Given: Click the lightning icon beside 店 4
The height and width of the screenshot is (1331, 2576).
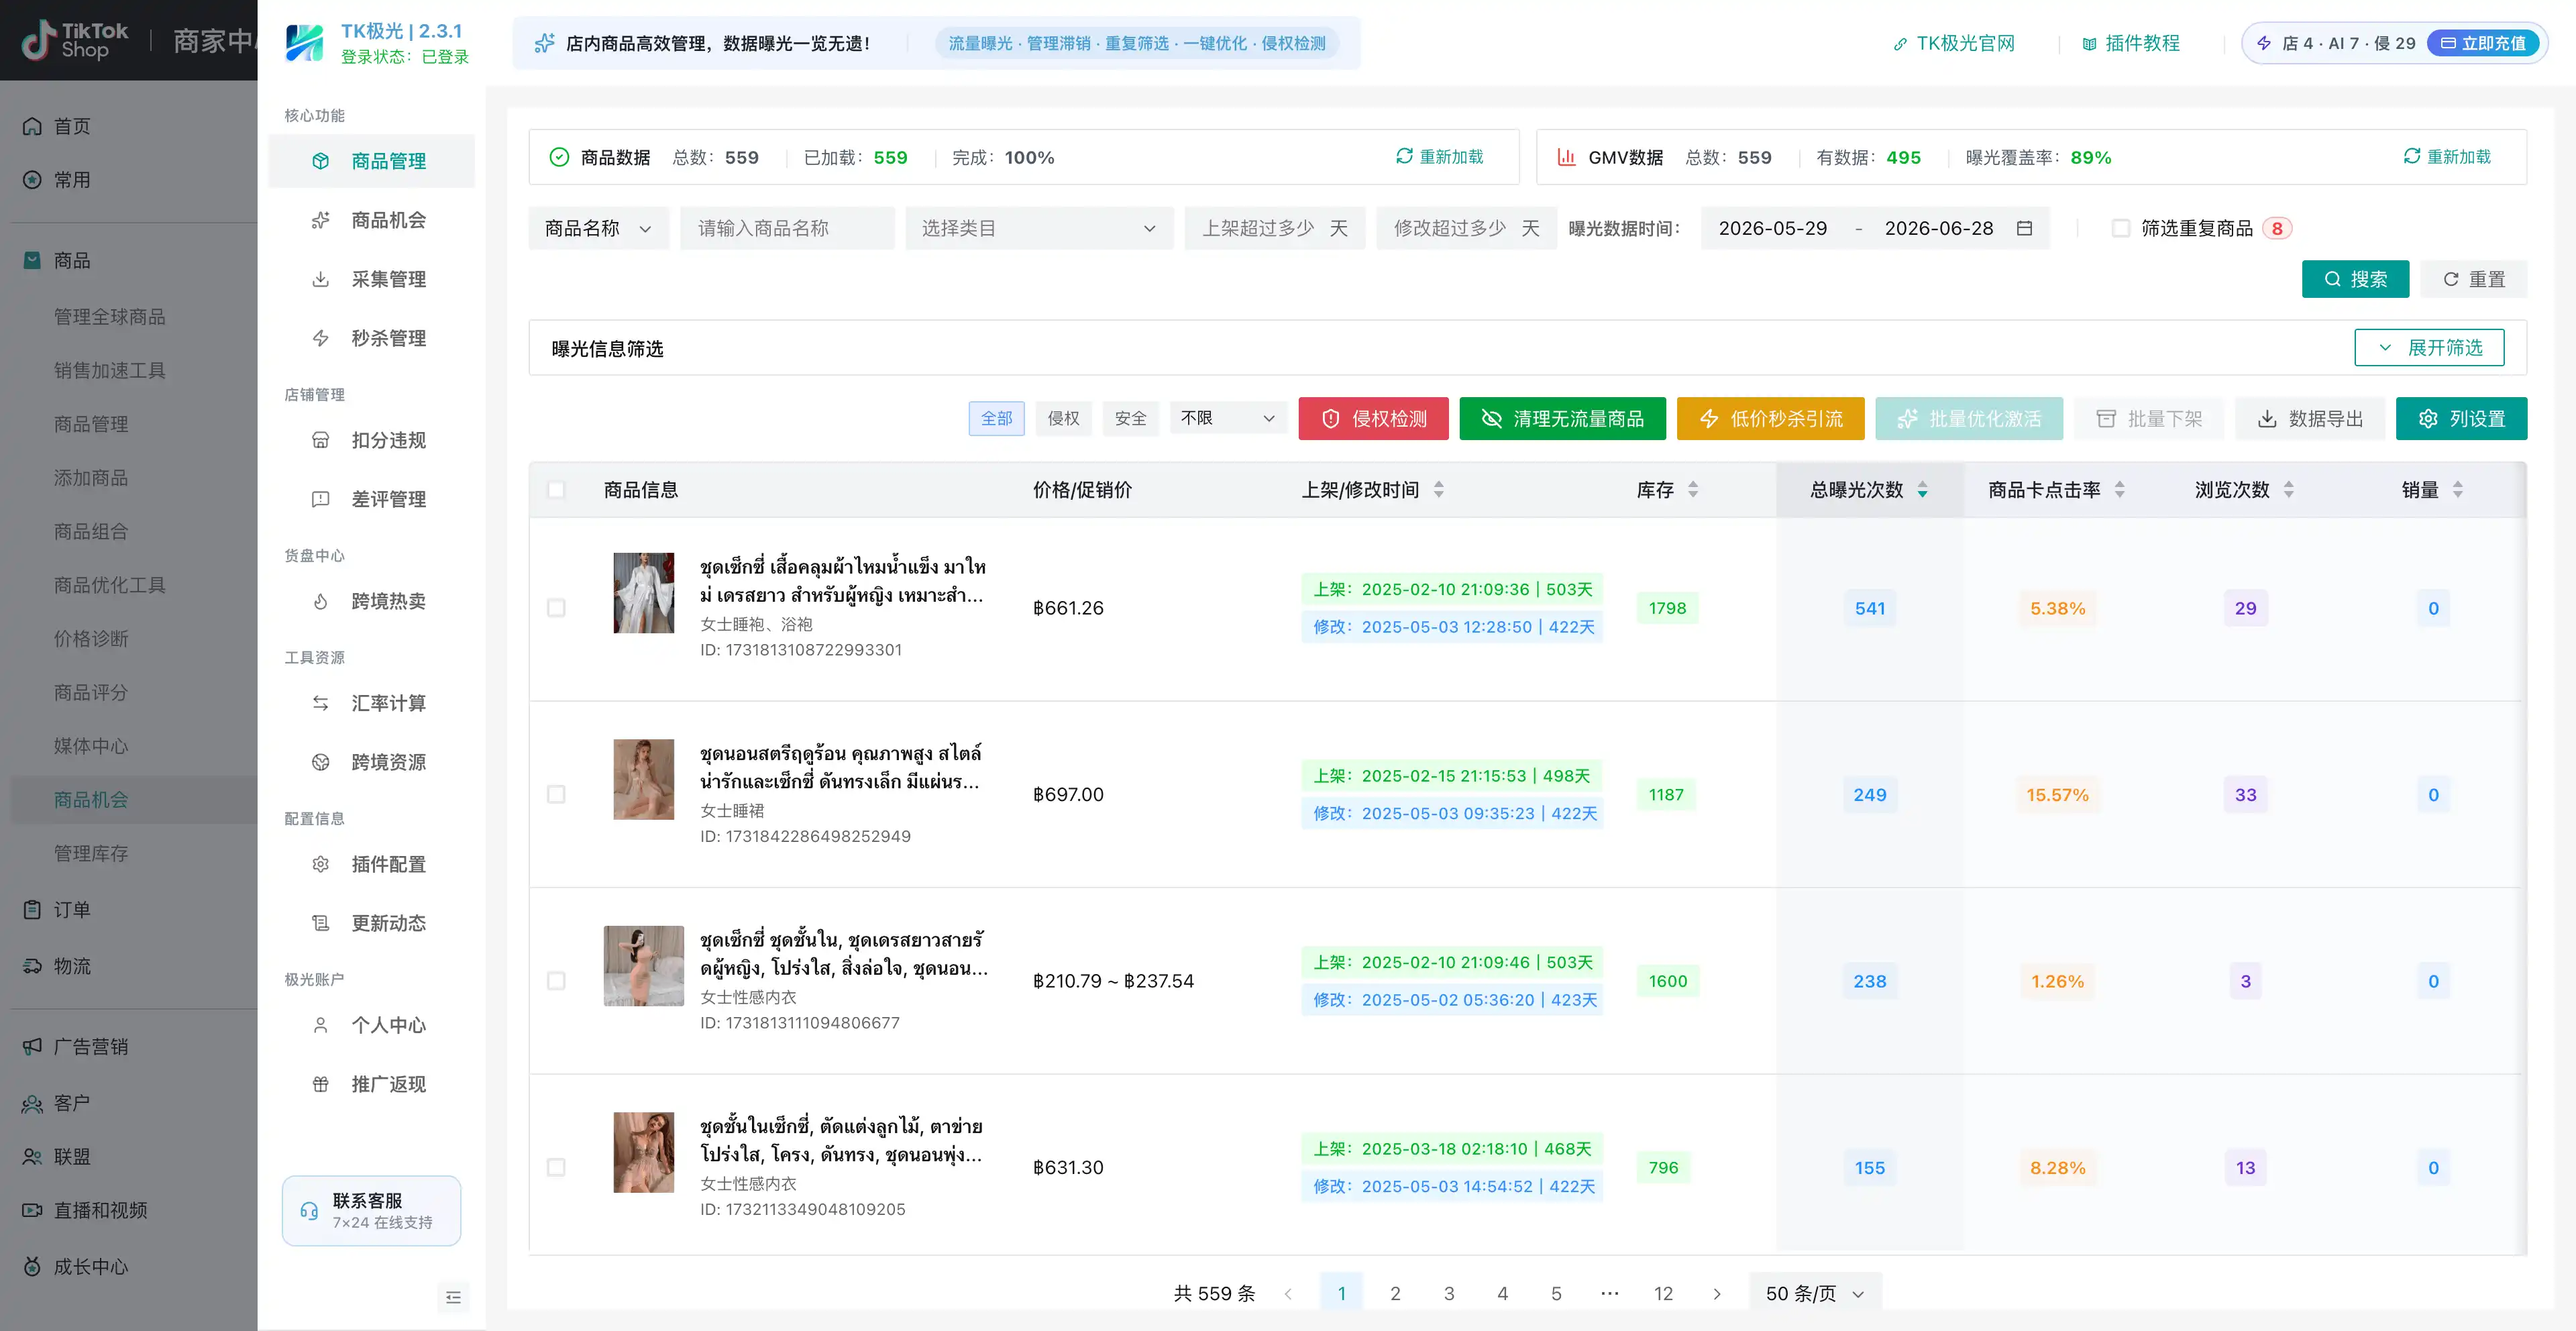Looking at the screenshot, I should pyautogui.click(x=2264, y=43).
